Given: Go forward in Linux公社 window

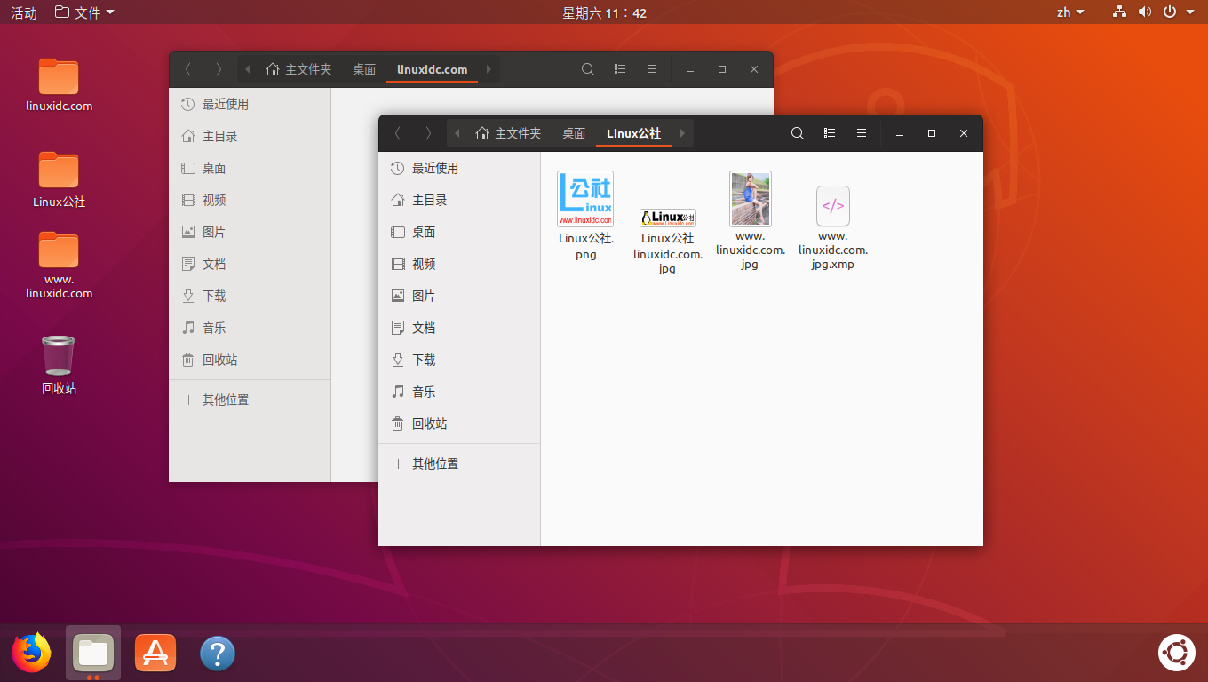Looking at the screenshot, I should (429, 133).
